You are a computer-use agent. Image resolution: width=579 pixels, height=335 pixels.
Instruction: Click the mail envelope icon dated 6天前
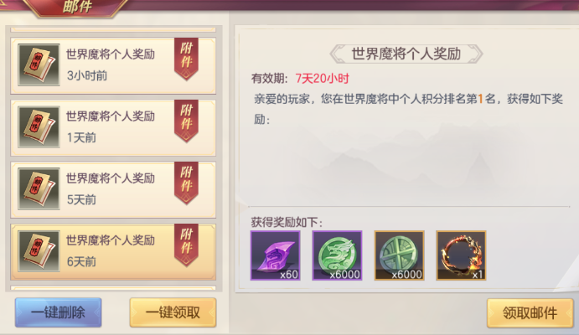coord(39,251)
